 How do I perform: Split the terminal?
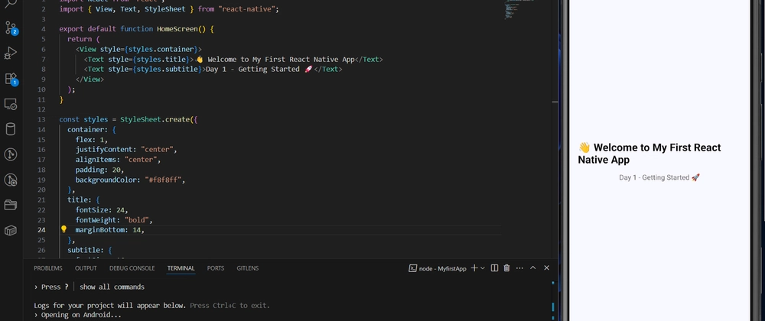pyautogui.click(x=494, y=268)
